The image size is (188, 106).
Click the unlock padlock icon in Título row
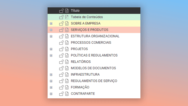61,11
